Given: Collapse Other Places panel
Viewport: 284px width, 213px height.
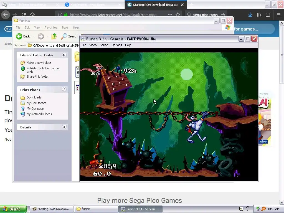Looking at the screenshot, I should (64, 89).
